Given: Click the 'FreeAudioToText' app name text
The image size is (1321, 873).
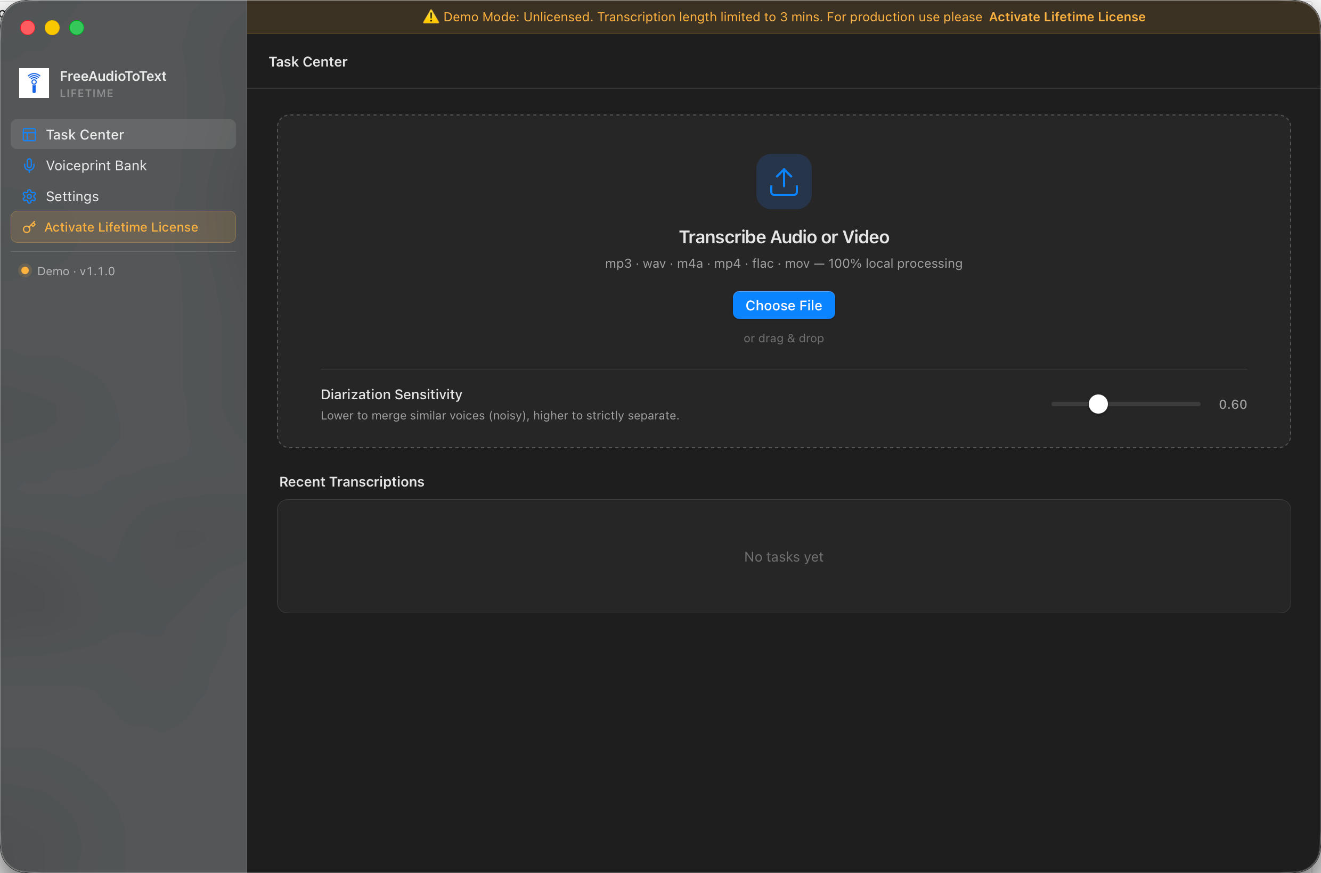Looking at the screenshot, I should pyautogui.click(x=113, y=76).
